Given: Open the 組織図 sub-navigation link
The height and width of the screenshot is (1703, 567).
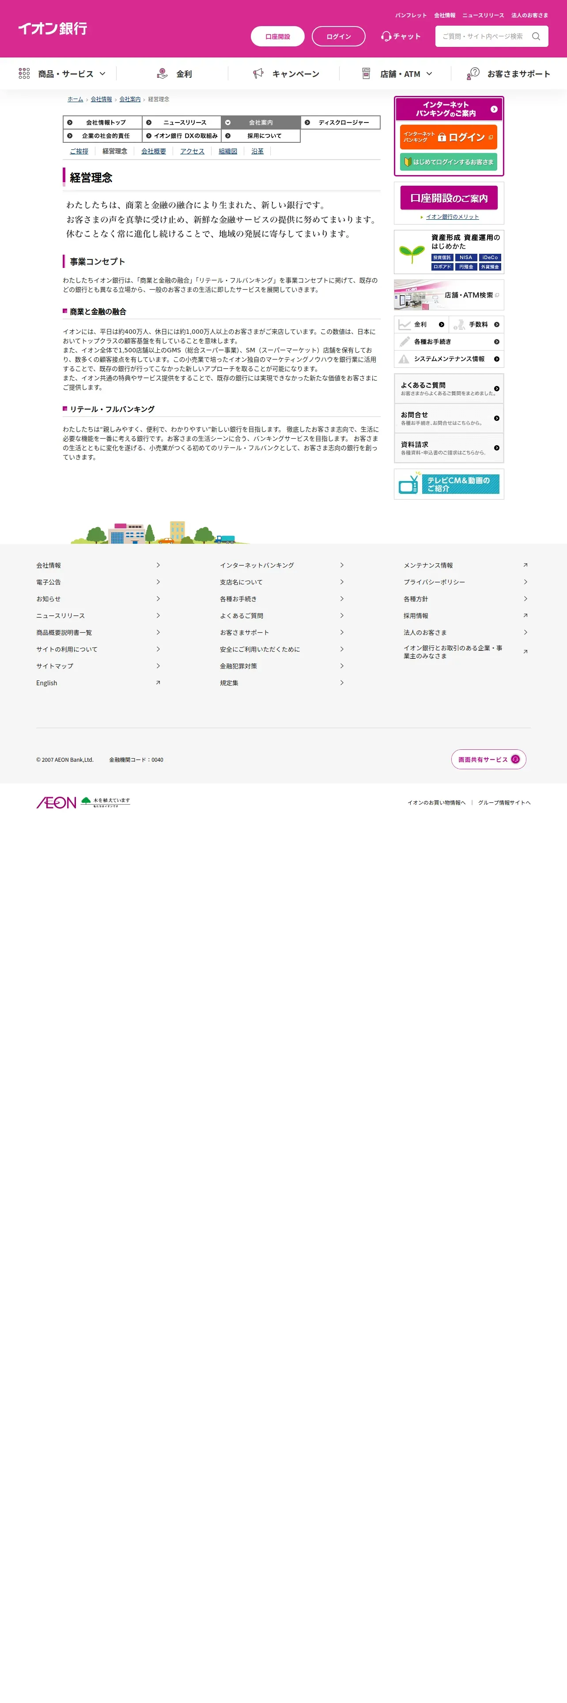Looking at the screenshot, I should coord(228,151).
